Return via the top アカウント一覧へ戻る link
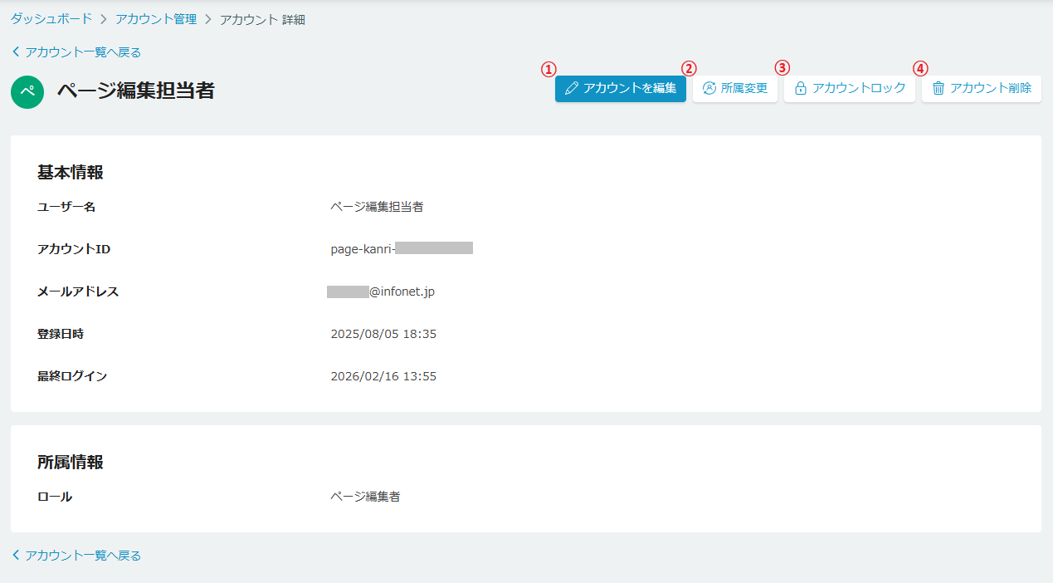The image size is (1053, 583). point(83,52)
